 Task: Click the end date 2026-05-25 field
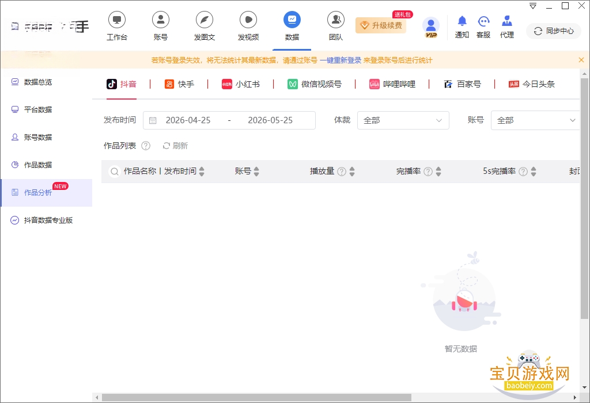pyautogui.click(x=270, y=120)
